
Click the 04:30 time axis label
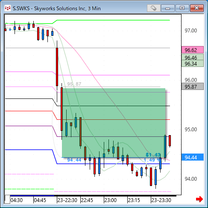click(17, 200)
